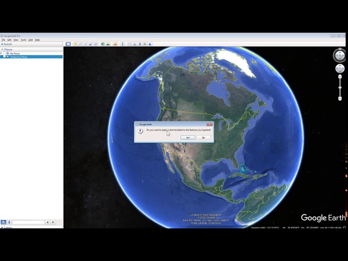Collapse the Places panel

(2, 49)
